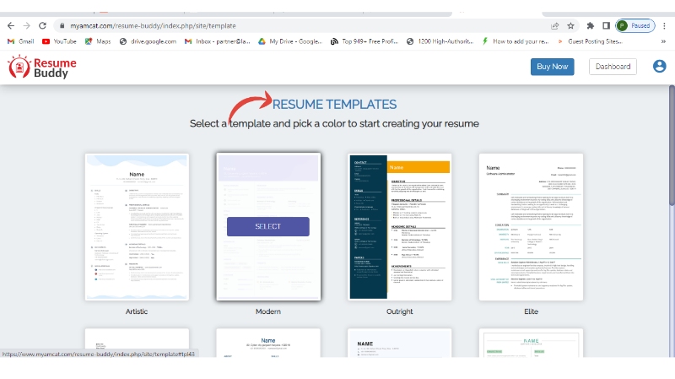Click the URL address bar
This screenshot has width=675, height=379.
click(295, 26)
